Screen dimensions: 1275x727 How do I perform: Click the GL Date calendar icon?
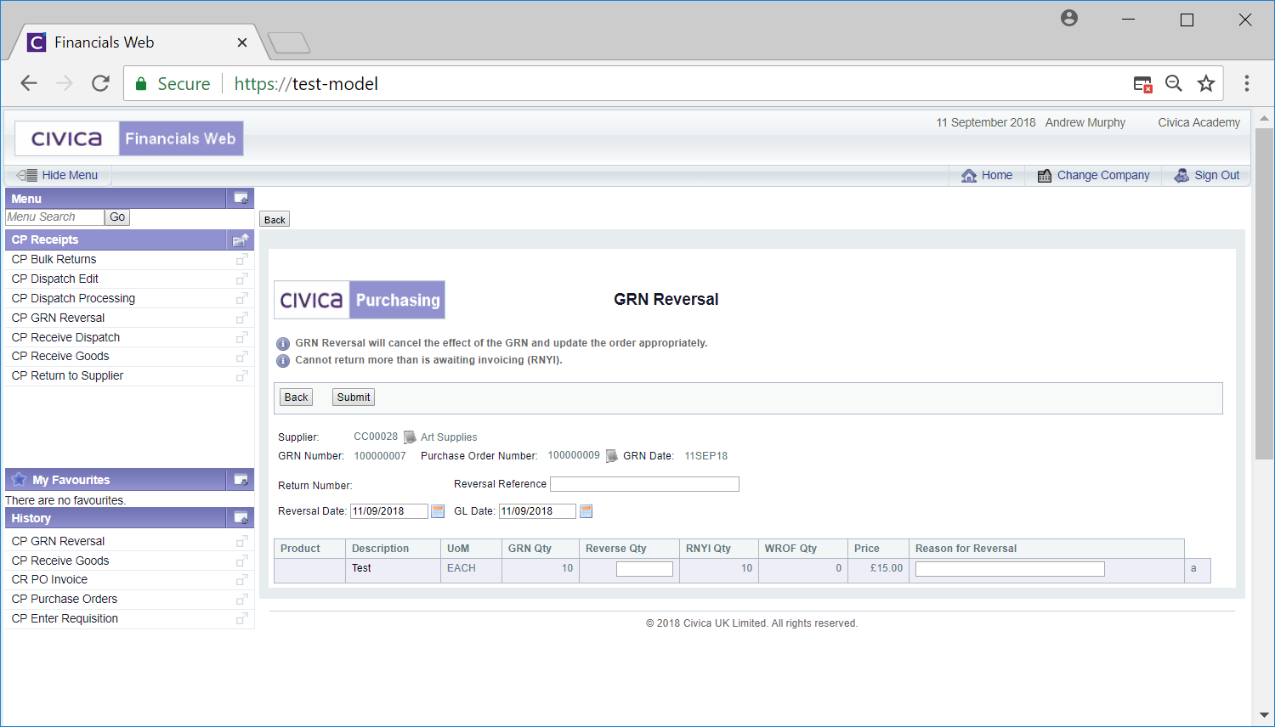(x=586, y=511)
